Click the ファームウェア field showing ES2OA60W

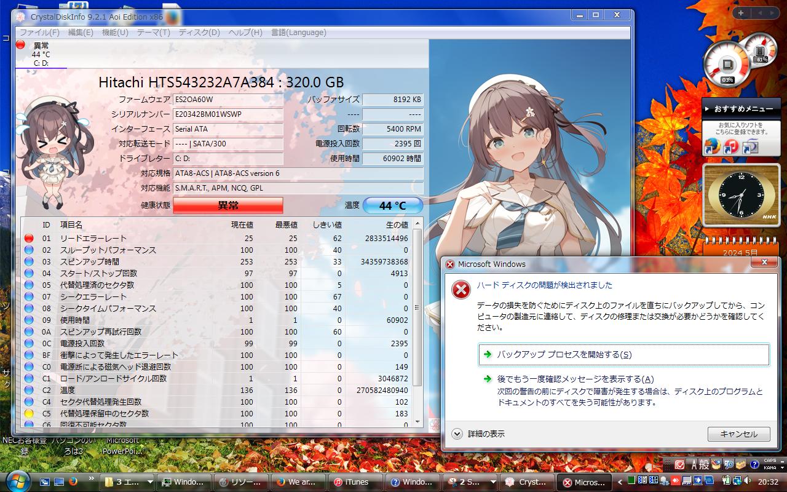(x=228, y=100)
